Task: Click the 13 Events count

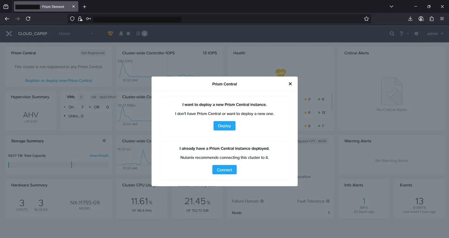Action: coord(419,201)
